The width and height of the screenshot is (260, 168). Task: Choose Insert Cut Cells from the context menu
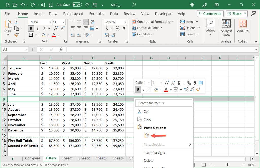[x=154, y=153]
